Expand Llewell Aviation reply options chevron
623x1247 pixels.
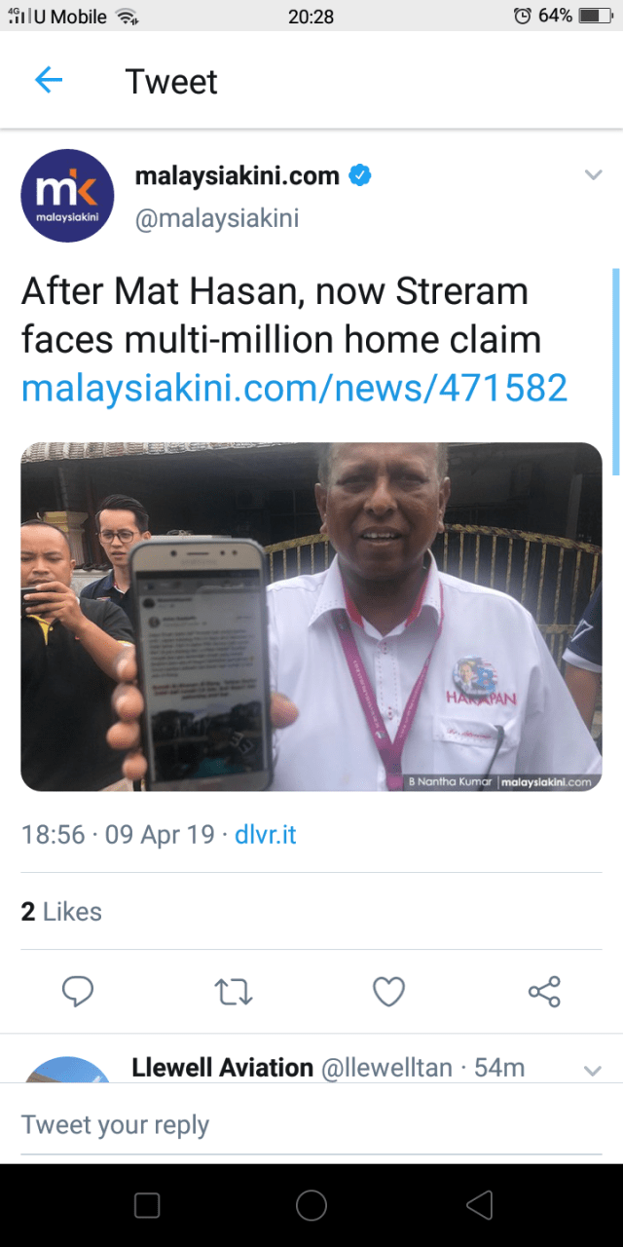click(x=593, y=1071)
